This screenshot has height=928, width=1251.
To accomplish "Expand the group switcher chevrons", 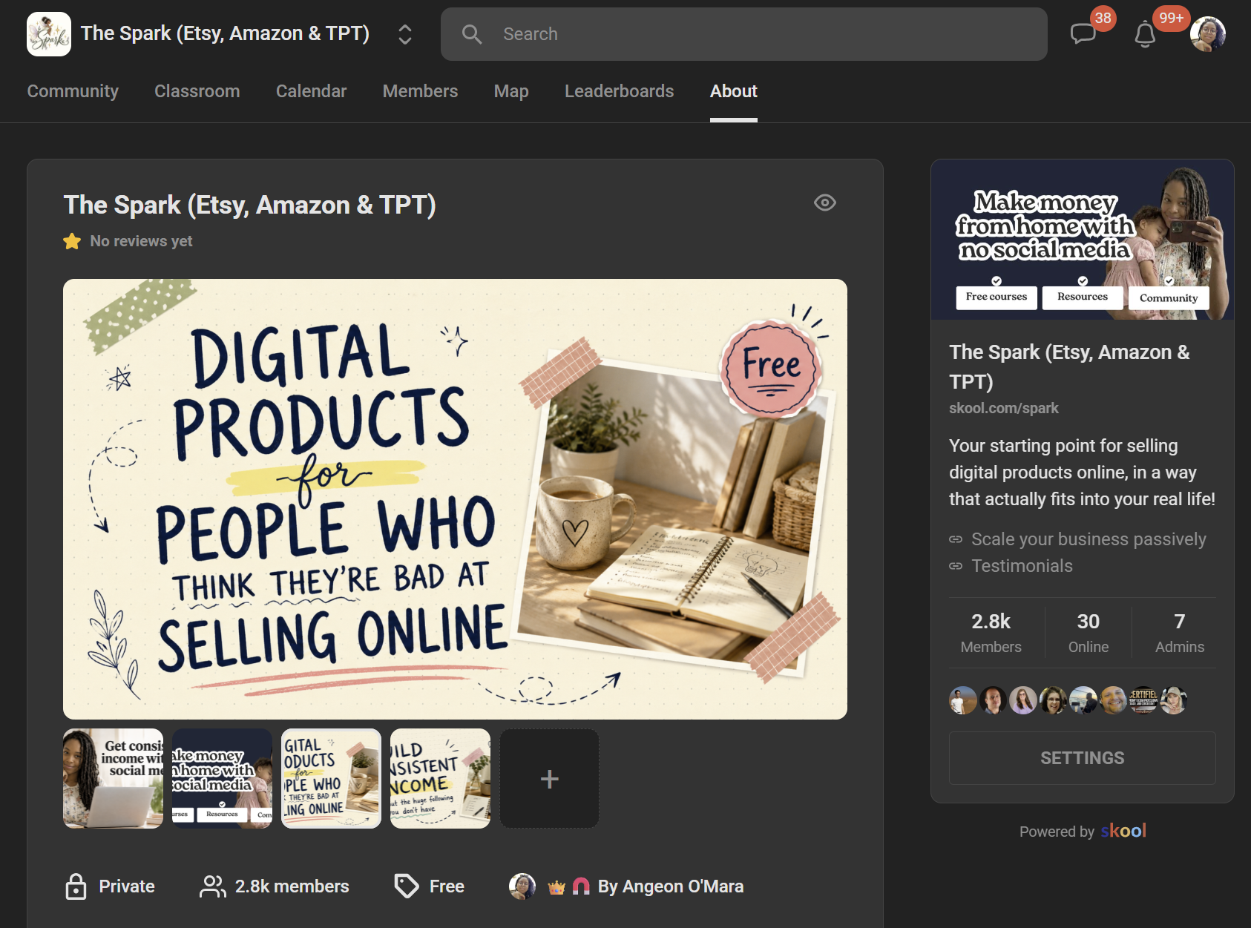I will point(405,34).
